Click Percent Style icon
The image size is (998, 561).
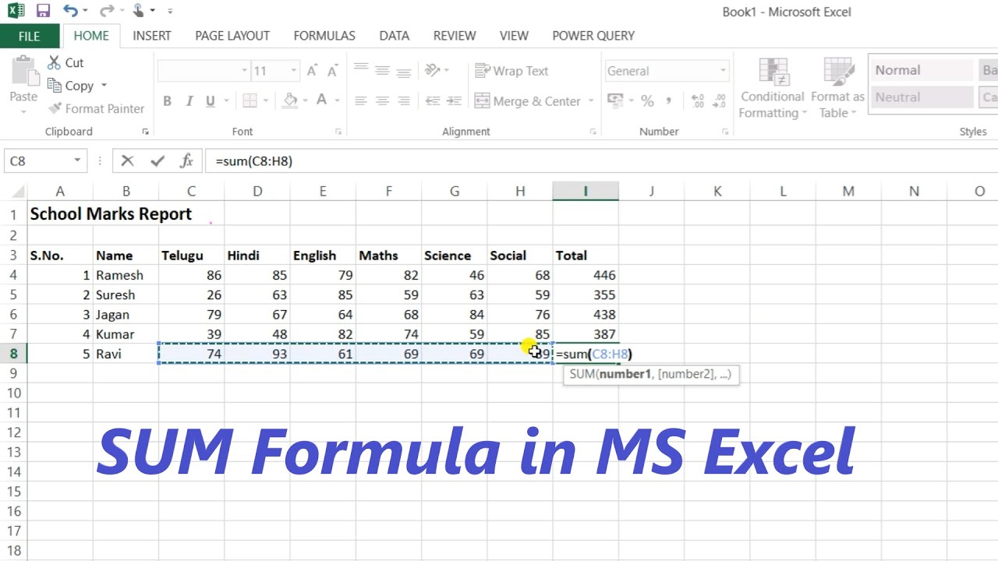coord(647,101)
